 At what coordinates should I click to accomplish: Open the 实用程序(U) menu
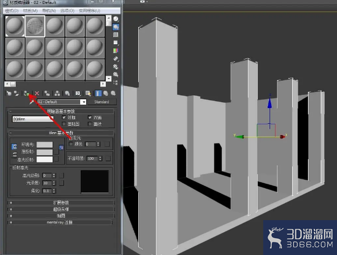90,11
